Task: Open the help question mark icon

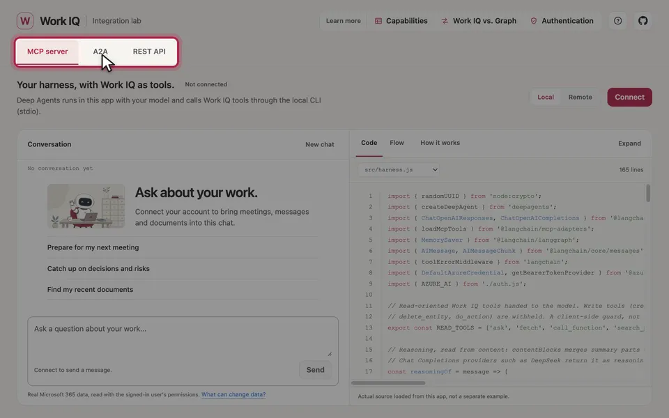Action: tap(617, 21)
